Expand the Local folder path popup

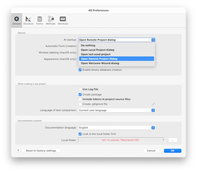(122, 140)
